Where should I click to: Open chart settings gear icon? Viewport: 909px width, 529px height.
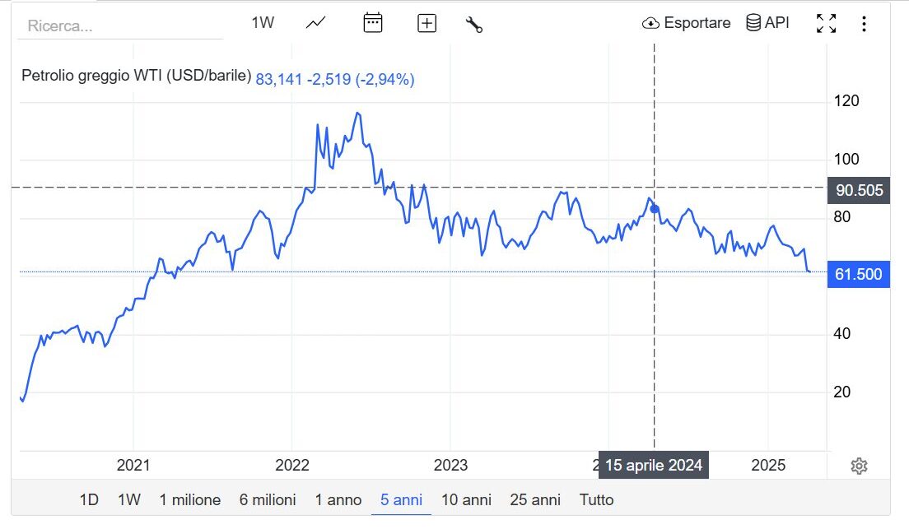click(859, 466)
